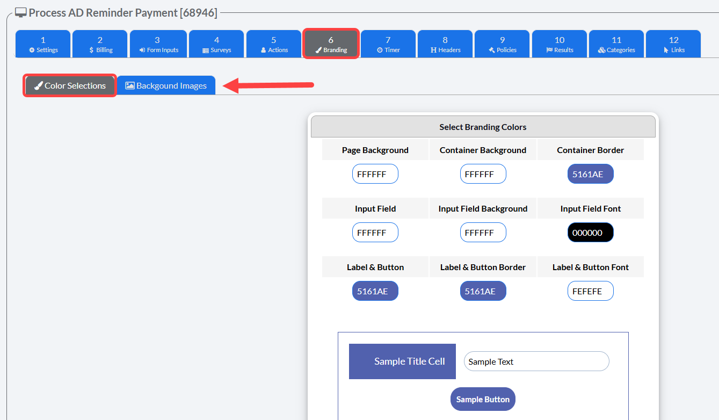
Task: Go to the 11 Categories tab
Action: point(616,44)
